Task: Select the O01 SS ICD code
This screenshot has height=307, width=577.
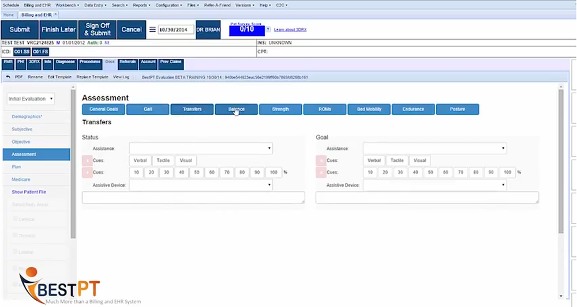Action: tap(22, 52)
